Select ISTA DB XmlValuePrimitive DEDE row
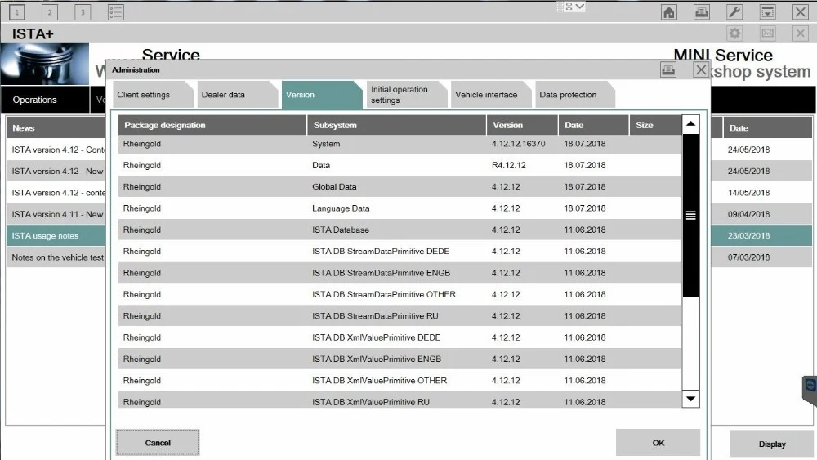Viewport: 817px width, 460px height. click(400, 337)
